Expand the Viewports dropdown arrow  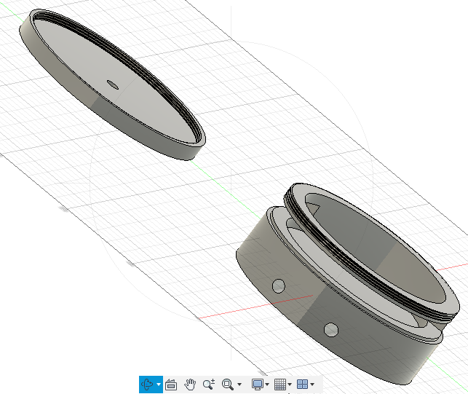[312, 385]
